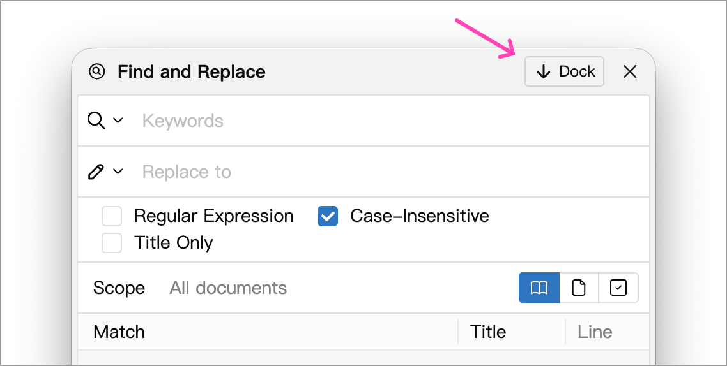Click the Title column header
Image resolution: width=727 pixels, height=366 pixels.
512,332
